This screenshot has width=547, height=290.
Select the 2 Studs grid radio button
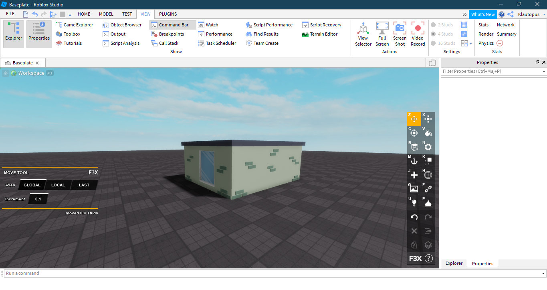pyautogui.click(x=433, y=25)
